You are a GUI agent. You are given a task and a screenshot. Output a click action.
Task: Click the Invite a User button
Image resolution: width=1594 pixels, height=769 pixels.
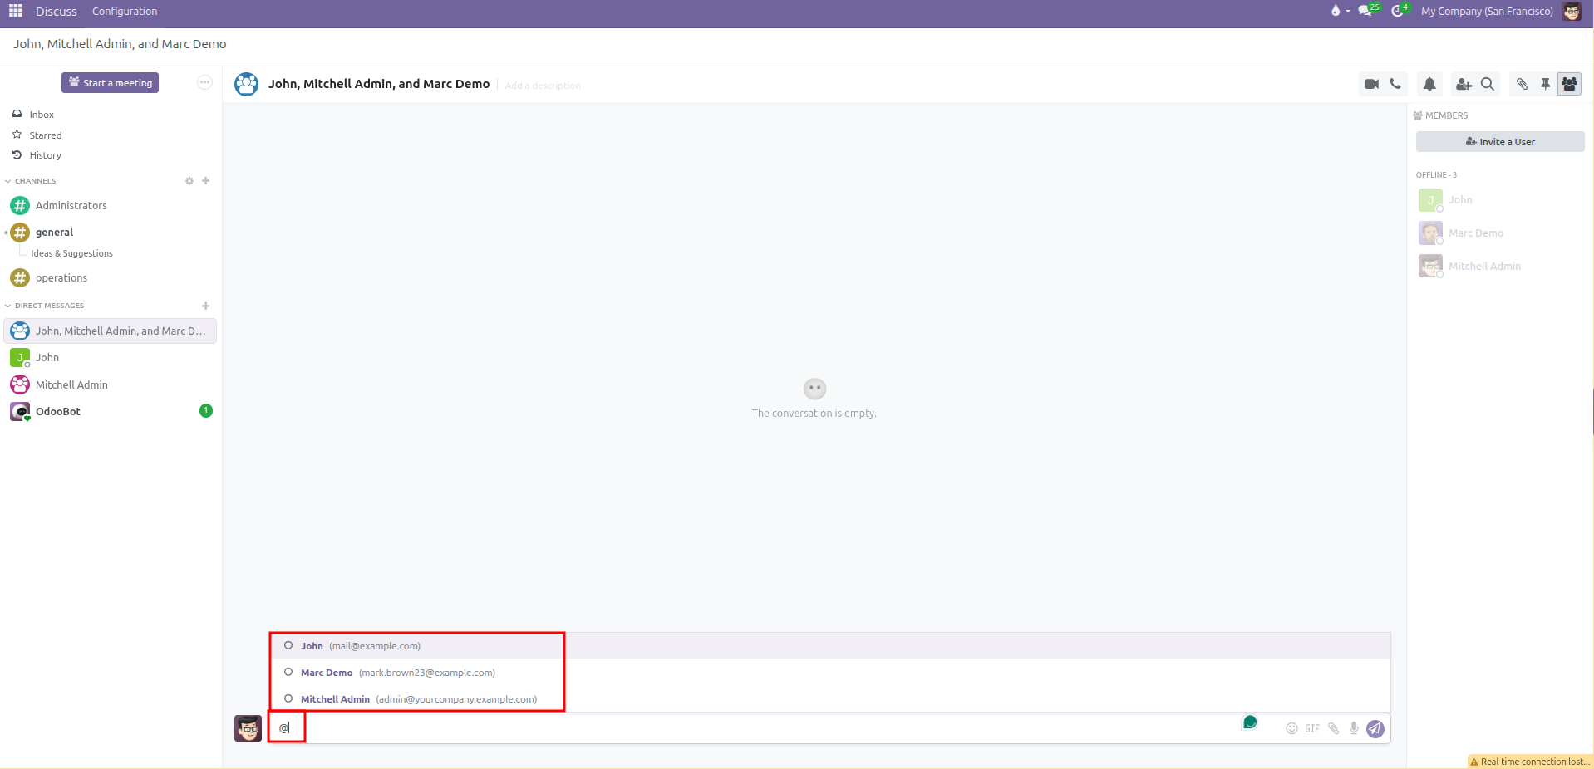tap(1500, 142)
